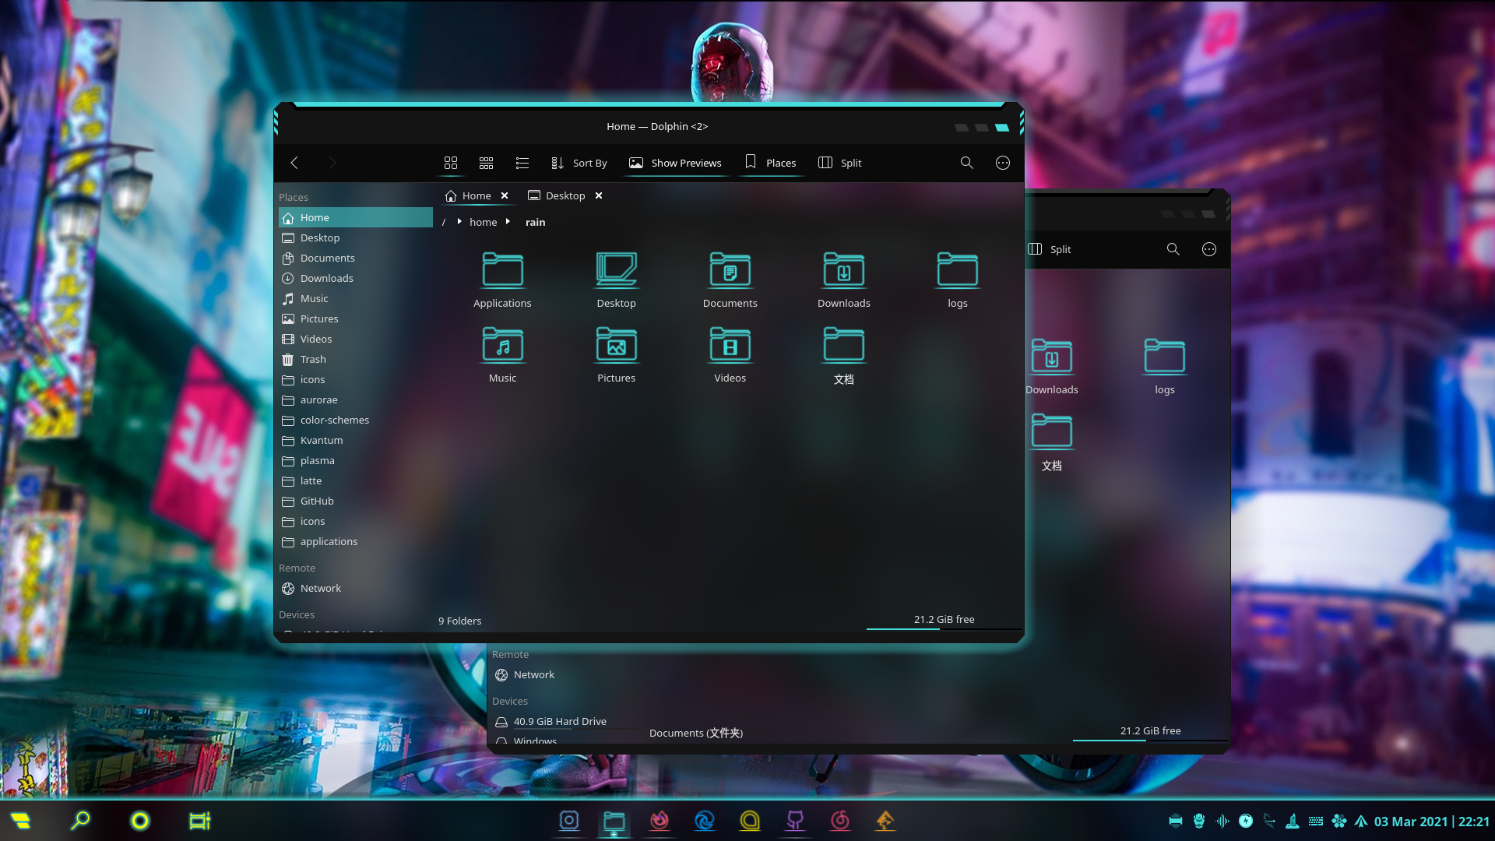1495x841 pixels.
Task: Open applications in Places sidebar
Action: 356,541
